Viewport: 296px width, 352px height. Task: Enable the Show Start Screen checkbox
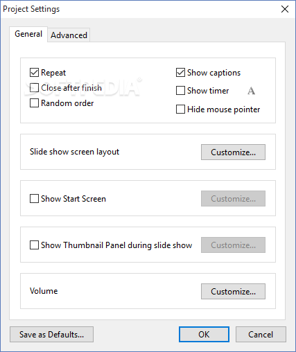click(x=34, y=199)
